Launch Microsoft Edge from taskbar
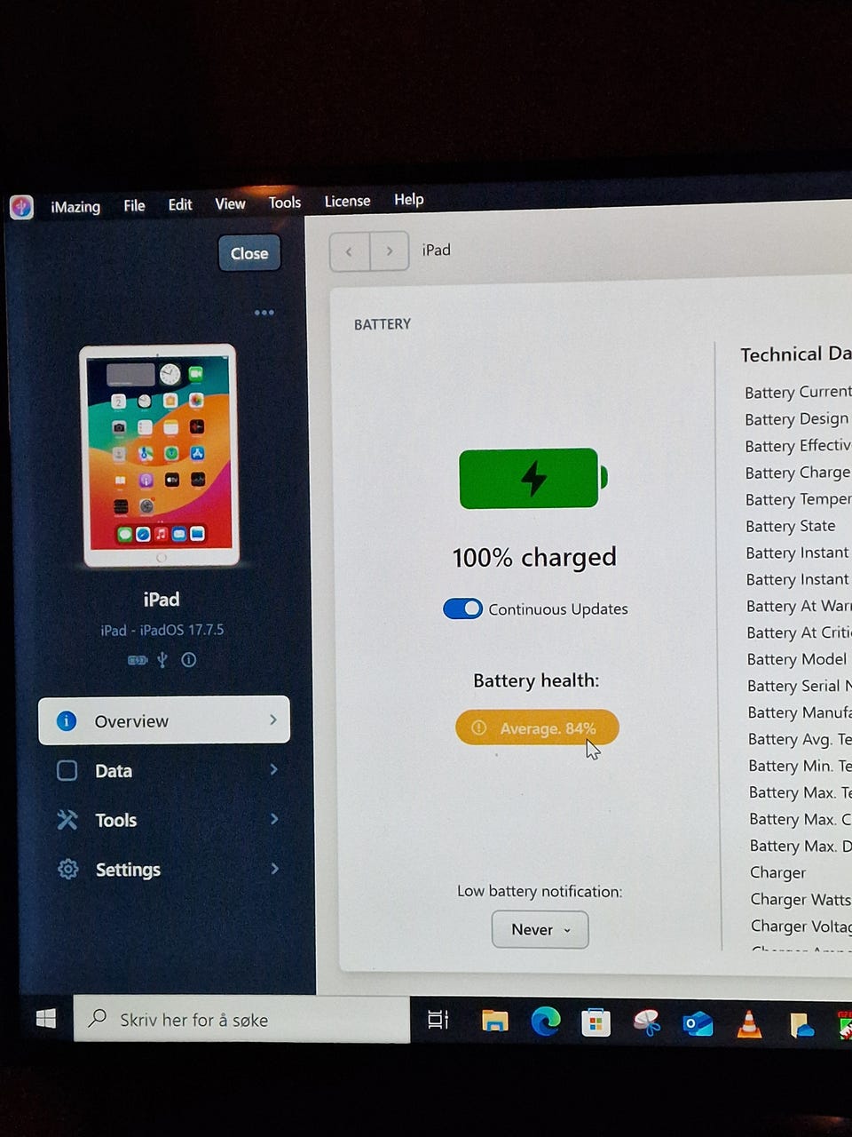 [545, 1022]
